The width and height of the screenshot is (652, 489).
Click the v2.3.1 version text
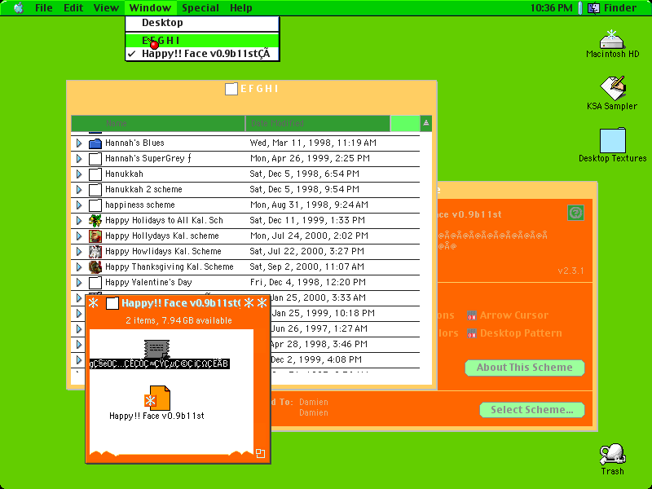coord(570,271)
